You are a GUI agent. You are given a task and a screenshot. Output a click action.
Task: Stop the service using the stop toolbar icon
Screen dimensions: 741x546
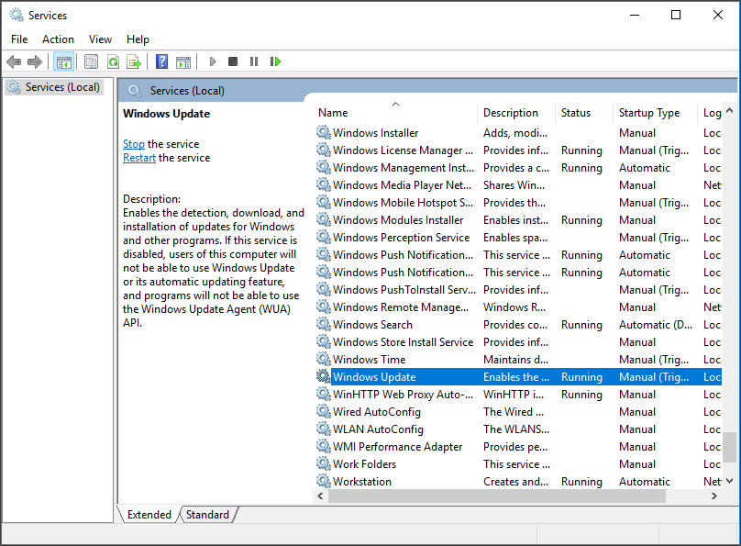coord(233,61)
